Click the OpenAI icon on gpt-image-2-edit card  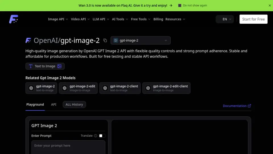click(65, 88)
